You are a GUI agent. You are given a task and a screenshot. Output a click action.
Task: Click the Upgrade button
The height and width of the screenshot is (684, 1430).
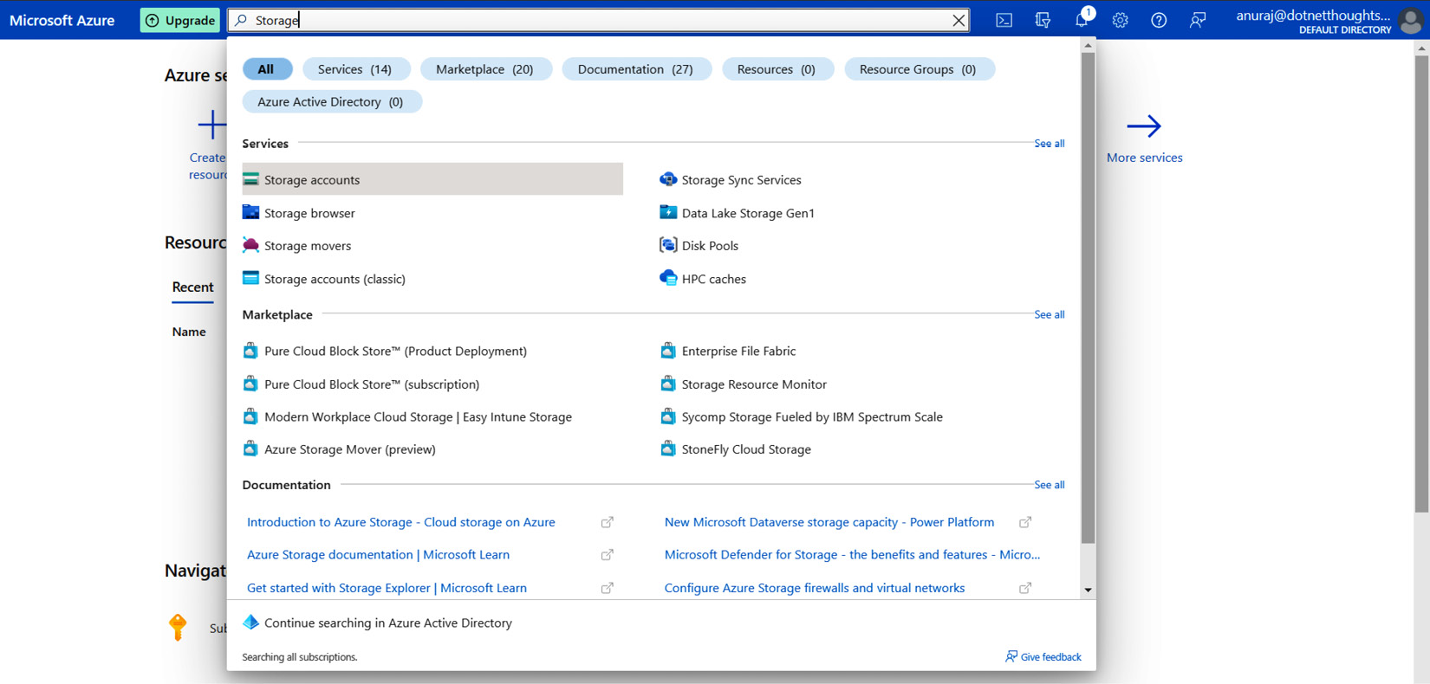(x=180, y=20)
